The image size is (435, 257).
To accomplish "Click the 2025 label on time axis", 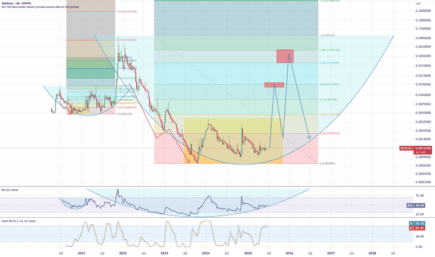I will (248, 253).
